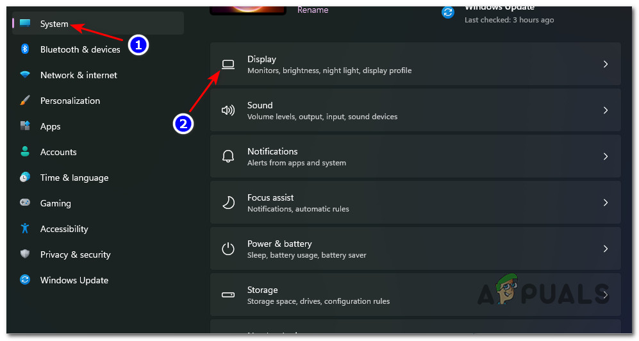Click the Accessibility figure icon
This screenshot has width=639, height=341.
pos(25,229)
